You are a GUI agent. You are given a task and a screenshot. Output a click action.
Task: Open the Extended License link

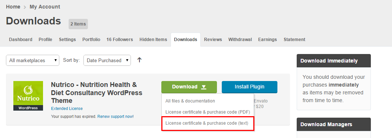point(67,108)
